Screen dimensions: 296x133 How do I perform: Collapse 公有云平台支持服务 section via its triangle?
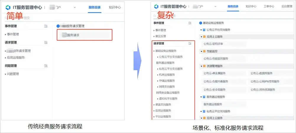pos(201,30)
